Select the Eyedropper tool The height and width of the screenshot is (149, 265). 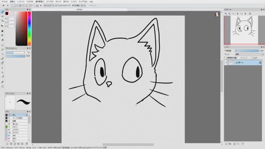2,82
